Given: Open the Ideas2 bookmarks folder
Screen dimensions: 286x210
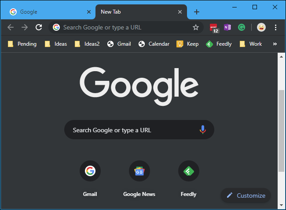Looking at the screenshot, I should (x=87, y=44).
